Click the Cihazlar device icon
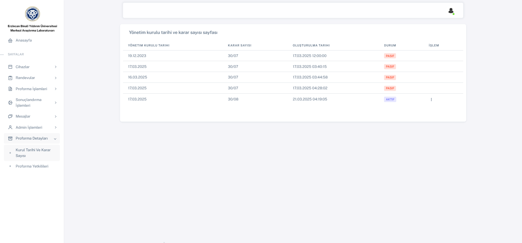 tap(10, 67)
